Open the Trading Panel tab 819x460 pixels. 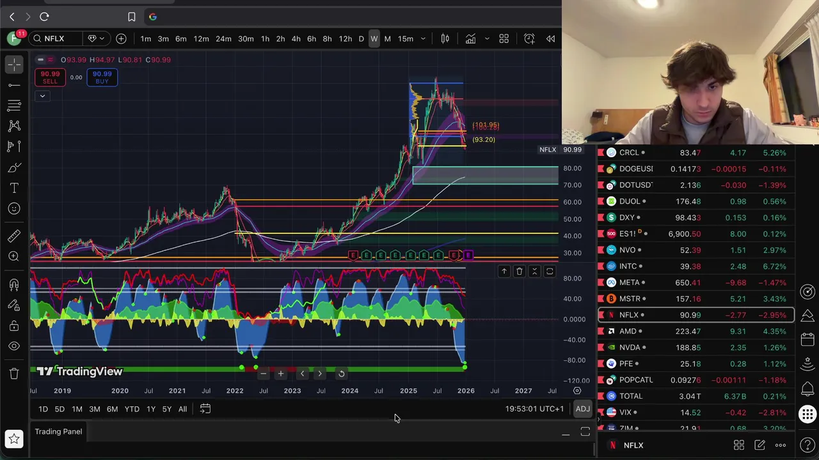point(58,432)
